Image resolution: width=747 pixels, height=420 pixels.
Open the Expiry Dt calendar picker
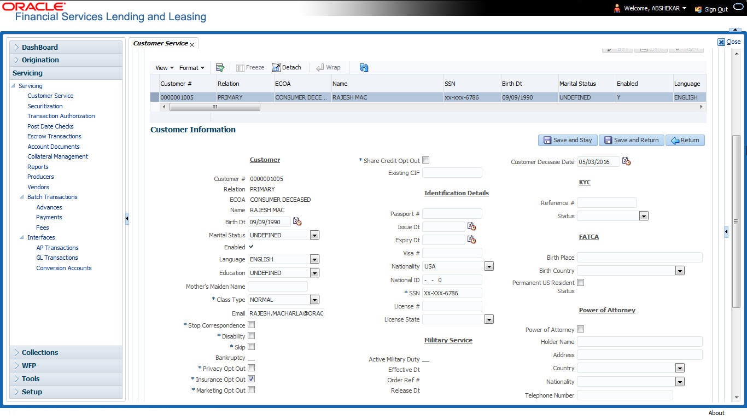[x=471, y=240]
